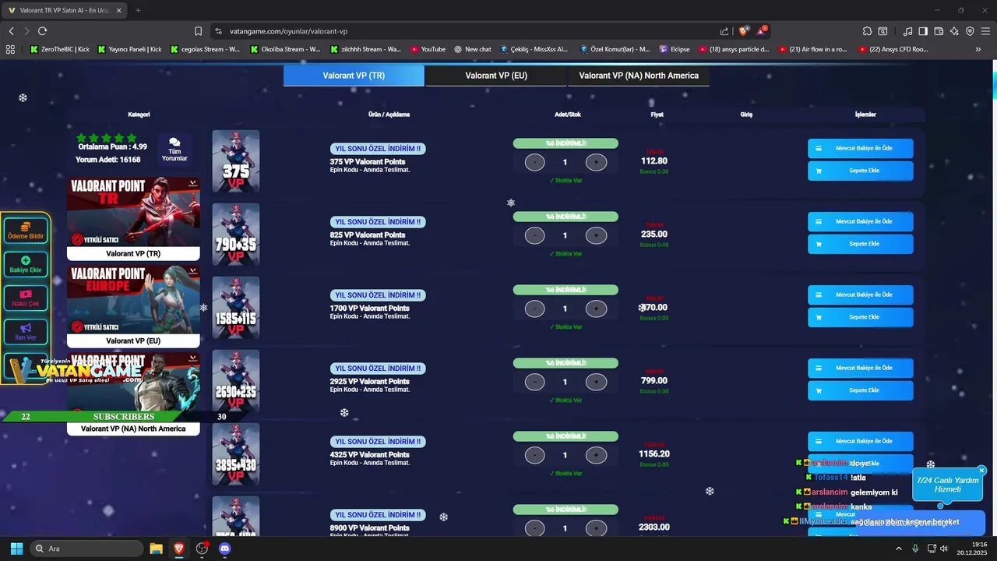
Task: Open Discord from taskbar
Action: 225,549
